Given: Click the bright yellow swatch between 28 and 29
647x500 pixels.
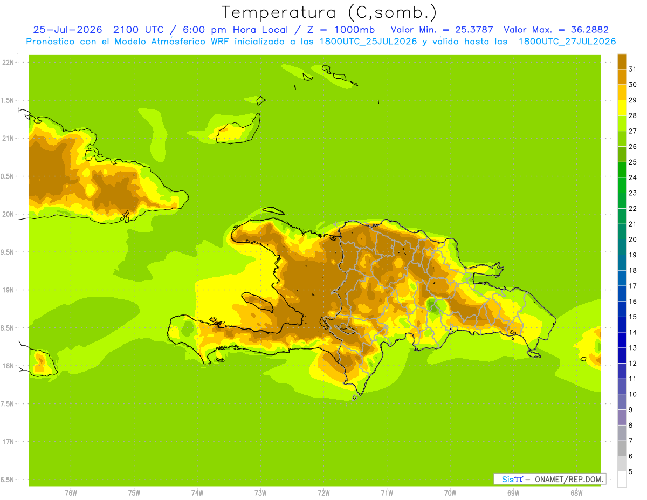Looking at the screenshot, I should click(622, 108).
